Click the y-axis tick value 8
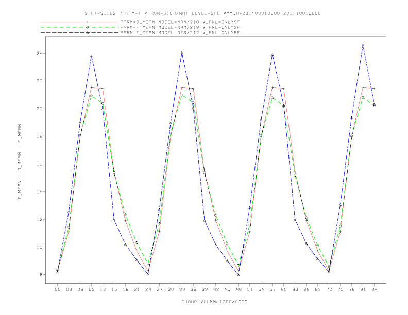The height and width of the screenshot is (315, 408). pyautogui.click(x=41, y=275)
